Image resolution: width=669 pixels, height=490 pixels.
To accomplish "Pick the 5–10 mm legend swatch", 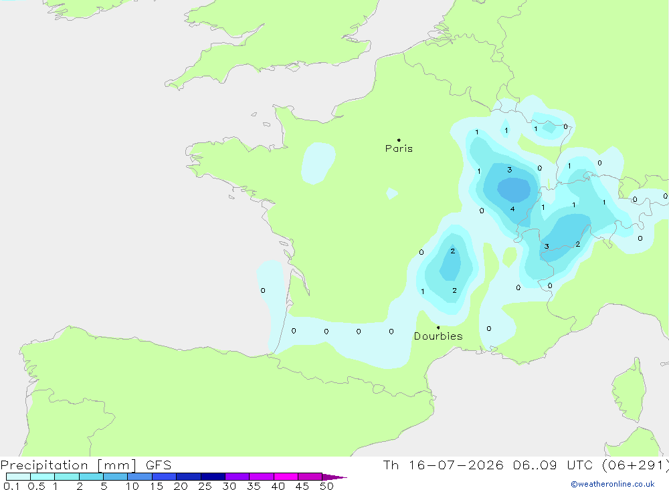I will pyautogui.click(x=115, y=477).
